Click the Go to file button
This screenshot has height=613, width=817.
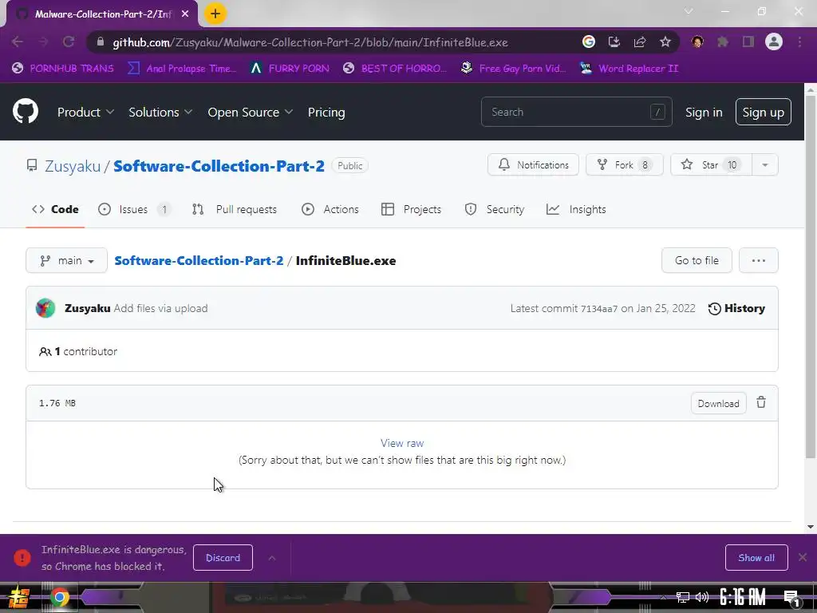point(697,260)
